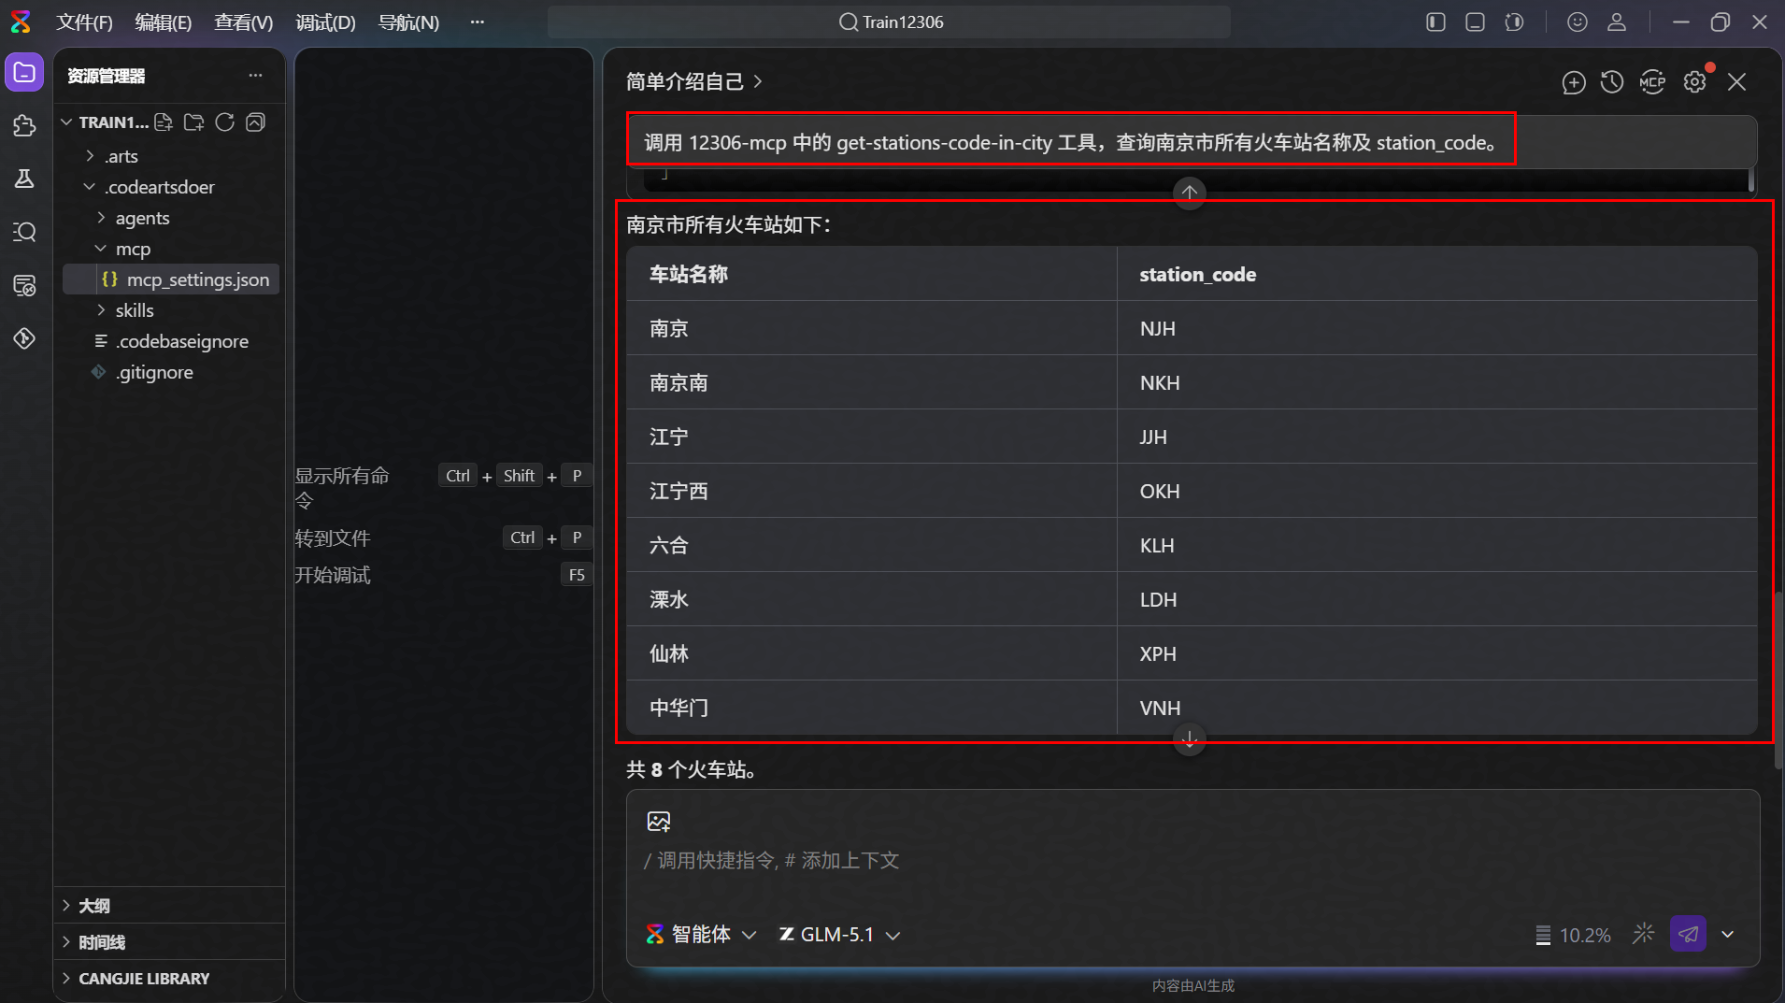The width and height of the screenshot is (1785, 1003).
Task: Click the Train12306 search box
Action: (889, 22)
